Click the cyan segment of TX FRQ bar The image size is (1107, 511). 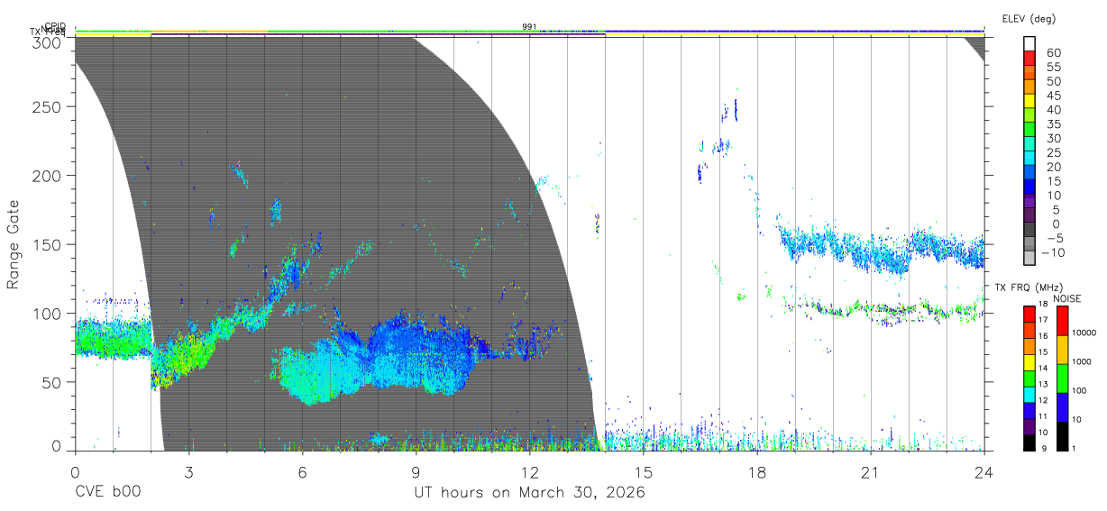1029,394
